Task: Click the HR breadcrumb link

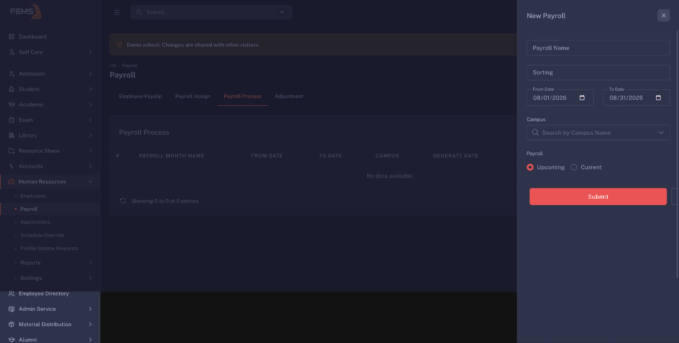Action: [113, 66]
